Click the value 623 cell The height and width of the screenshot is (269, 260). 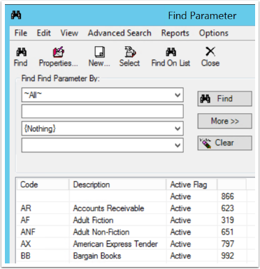[x=227, y=208]
